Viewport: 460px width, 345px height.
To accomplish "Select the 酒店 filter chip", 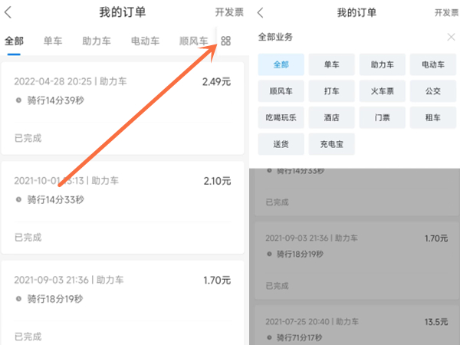I will pos(331,117).
